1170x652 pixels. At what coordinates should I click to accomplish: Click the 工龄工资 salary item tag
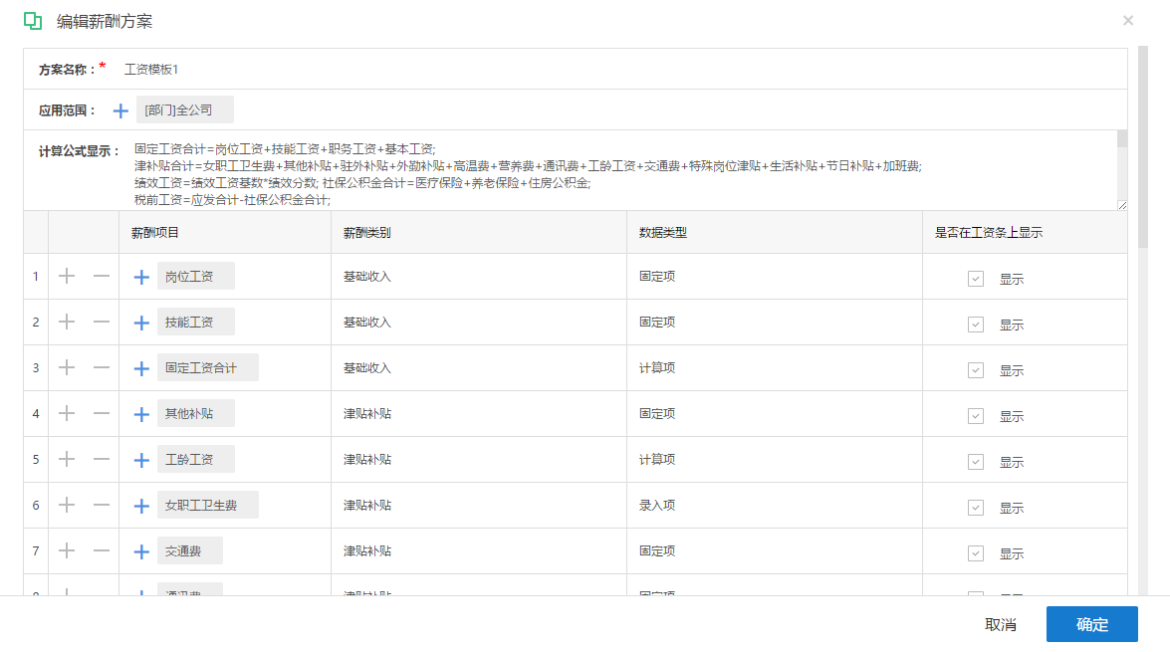[x=195, y=460]
